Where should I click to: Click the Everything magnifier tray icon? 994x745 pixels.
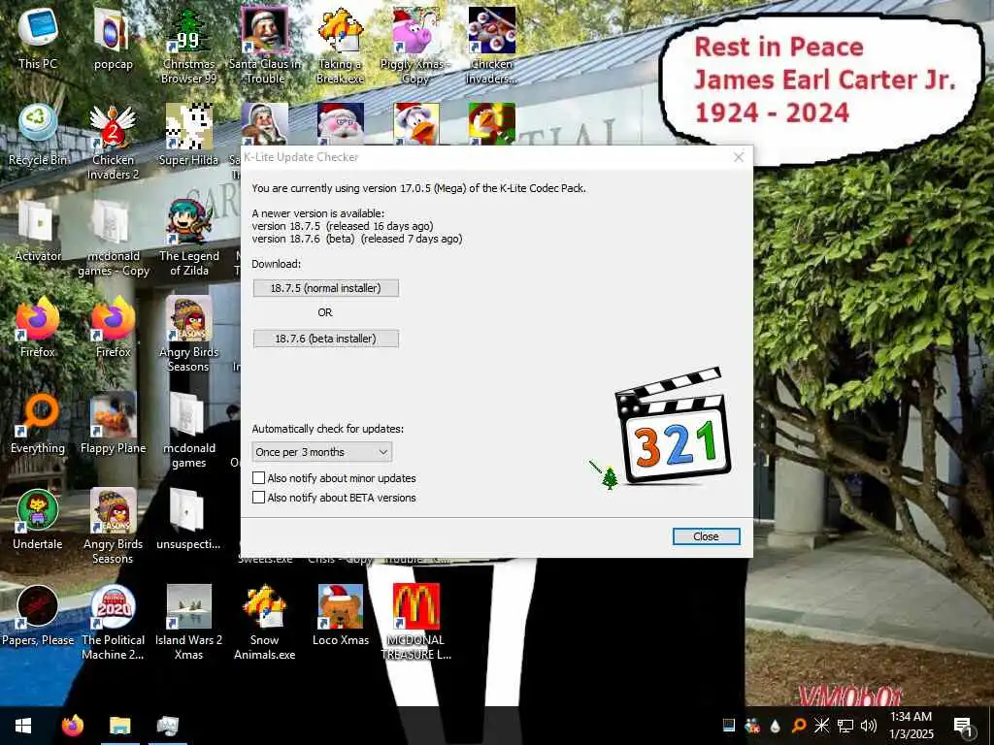[x=799, y=726]
